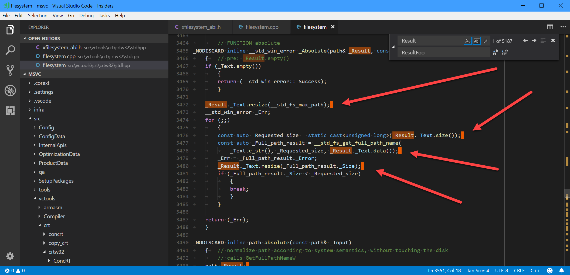
Task: Click the errors and warnings status indicator
Action: point(15,271)
